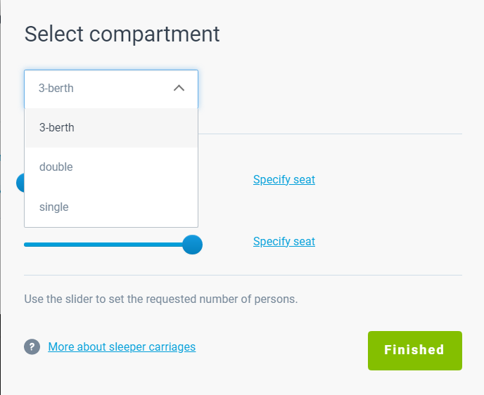
Task: Click the "Select compartment" heading
Action: 122,34
